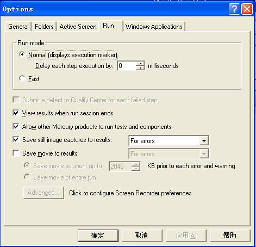Viewport: 256px width, 247px height.
Task: Disable Save still image captures to results
Action: pyautogui.click(x=16, y=140)
